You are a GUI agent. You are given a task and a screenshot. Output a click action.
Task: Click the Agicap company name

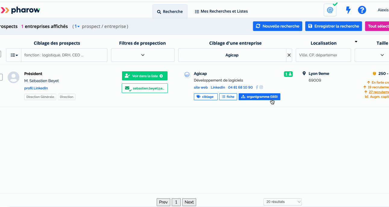[200, 74]
